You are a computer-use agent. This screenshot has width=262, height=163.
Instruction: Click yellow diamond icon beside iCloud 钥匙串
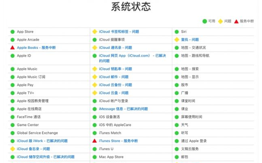pos(95,69)
